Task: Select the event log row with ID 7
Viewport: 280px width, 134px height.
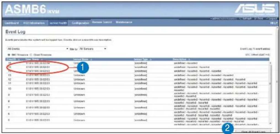Action: coord(137,107)
